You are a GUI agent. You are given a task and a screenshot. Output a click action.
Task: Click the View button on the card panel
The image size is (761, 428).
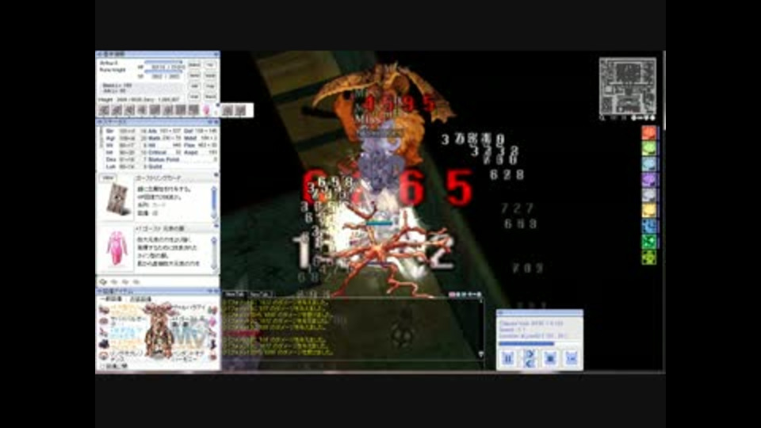(x=108, y=178)
